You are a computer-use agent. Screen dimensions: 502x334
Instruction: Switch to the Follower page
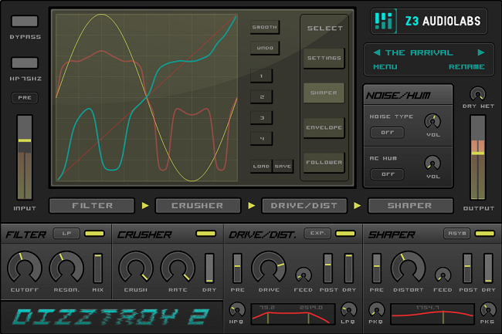click(324, 162)
